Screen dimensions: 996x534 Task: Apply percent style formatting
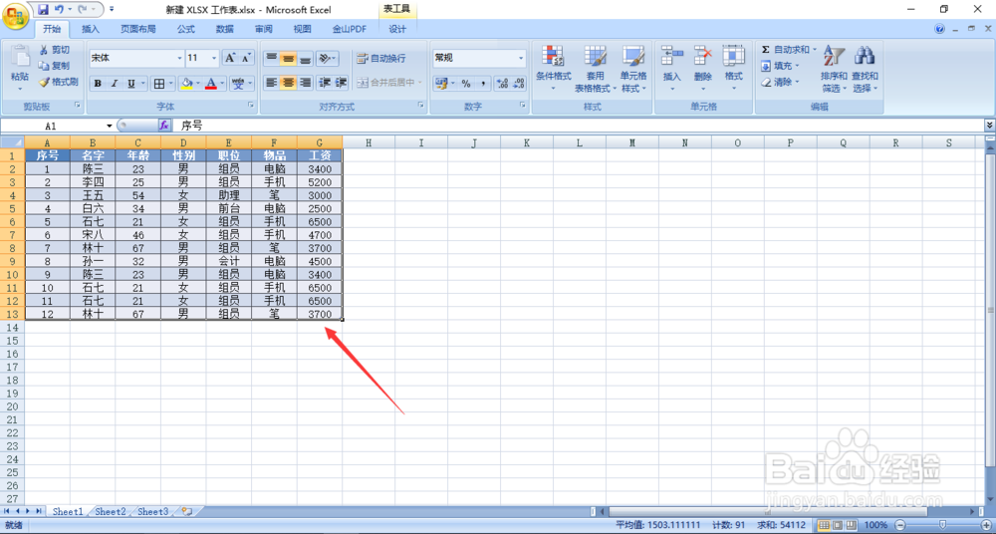(x=465, y=84)
